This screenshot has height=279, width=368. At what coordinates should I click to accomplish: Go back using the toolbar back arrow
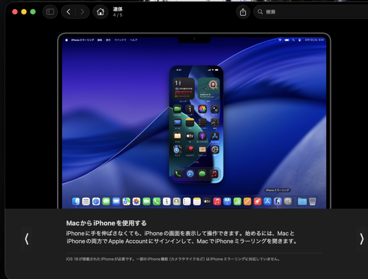68,12
